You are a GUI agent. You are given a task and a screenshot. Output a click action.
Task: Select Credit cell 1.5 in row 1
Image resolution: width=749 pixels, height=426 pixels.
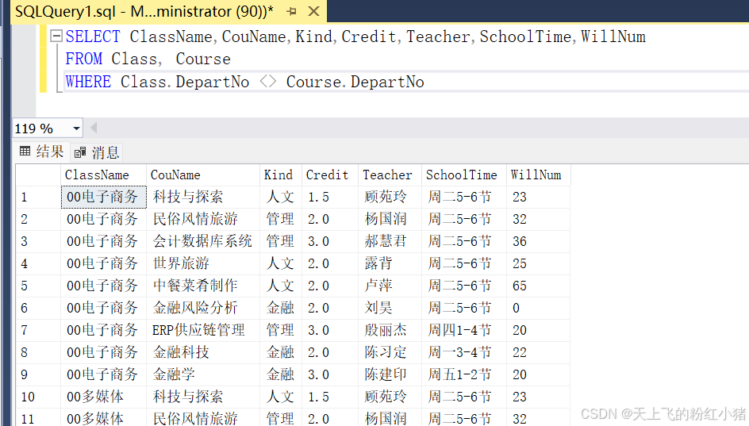[x=330, y=198]
